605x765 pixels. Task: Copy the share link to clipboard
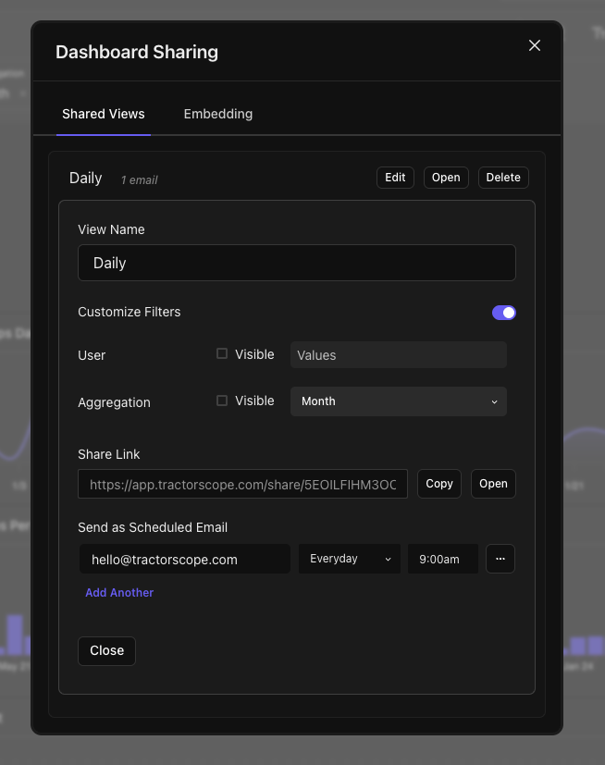(x=438, y=483)
